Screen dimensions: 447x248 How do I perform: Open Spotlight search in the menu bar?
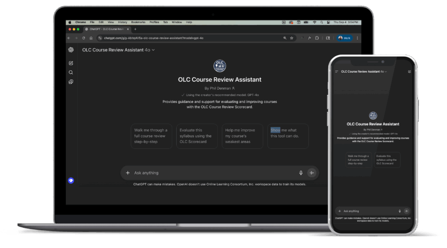point(322,22)
